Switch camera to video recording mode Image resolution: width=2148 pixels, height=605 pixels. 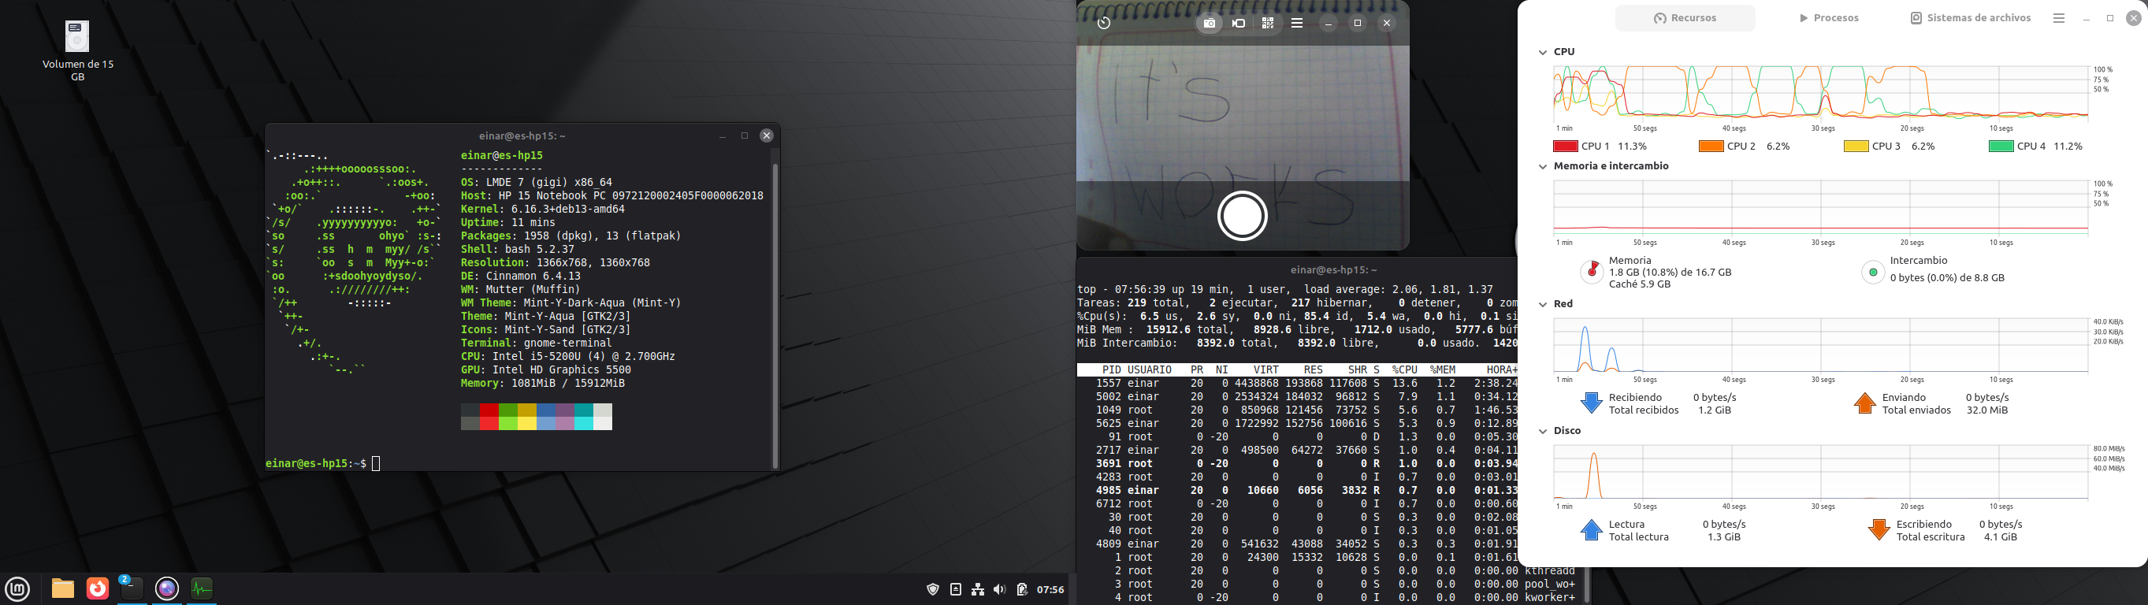[1239, 24]
